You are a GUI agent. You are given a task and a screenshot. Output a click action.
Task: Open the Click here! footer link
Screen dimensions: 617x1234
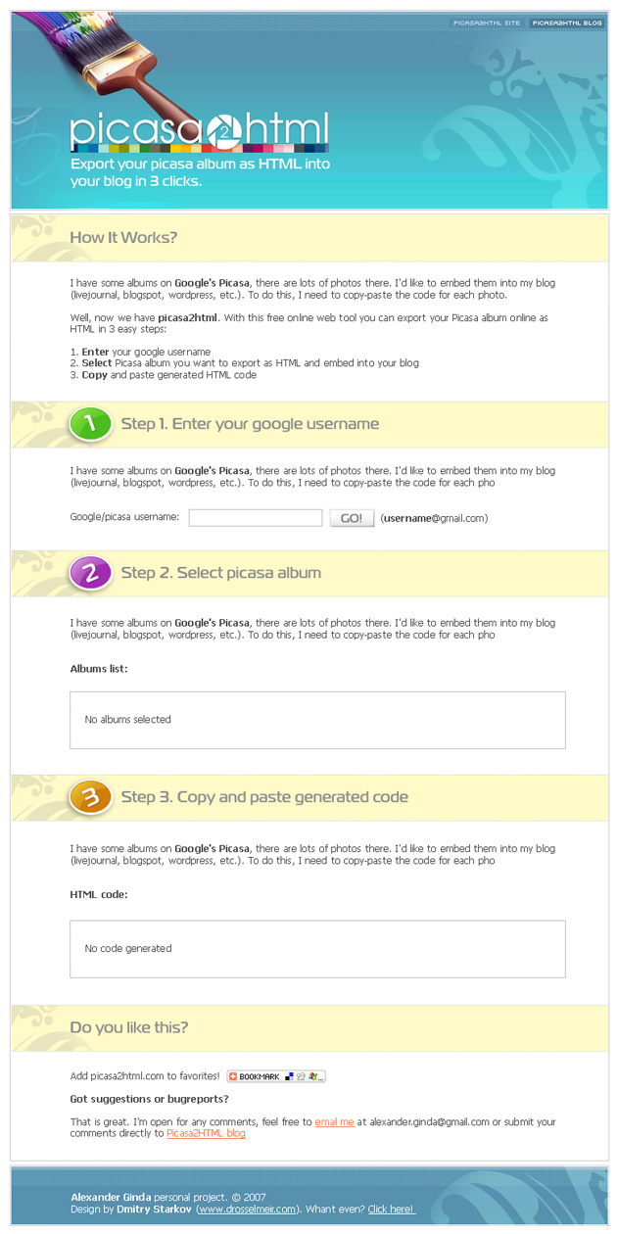[x=392, y=1210]
